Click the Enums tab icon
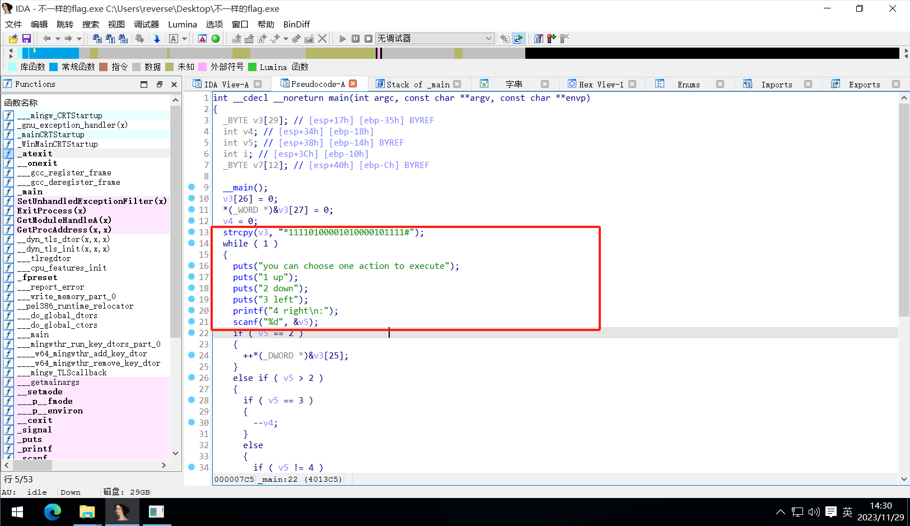This screenshot has width=910, height=526. [660, 84]
